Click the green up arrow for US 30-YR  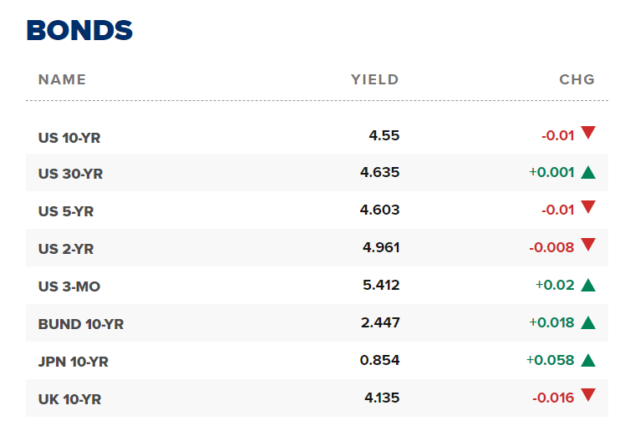click(x=588, y=173)
